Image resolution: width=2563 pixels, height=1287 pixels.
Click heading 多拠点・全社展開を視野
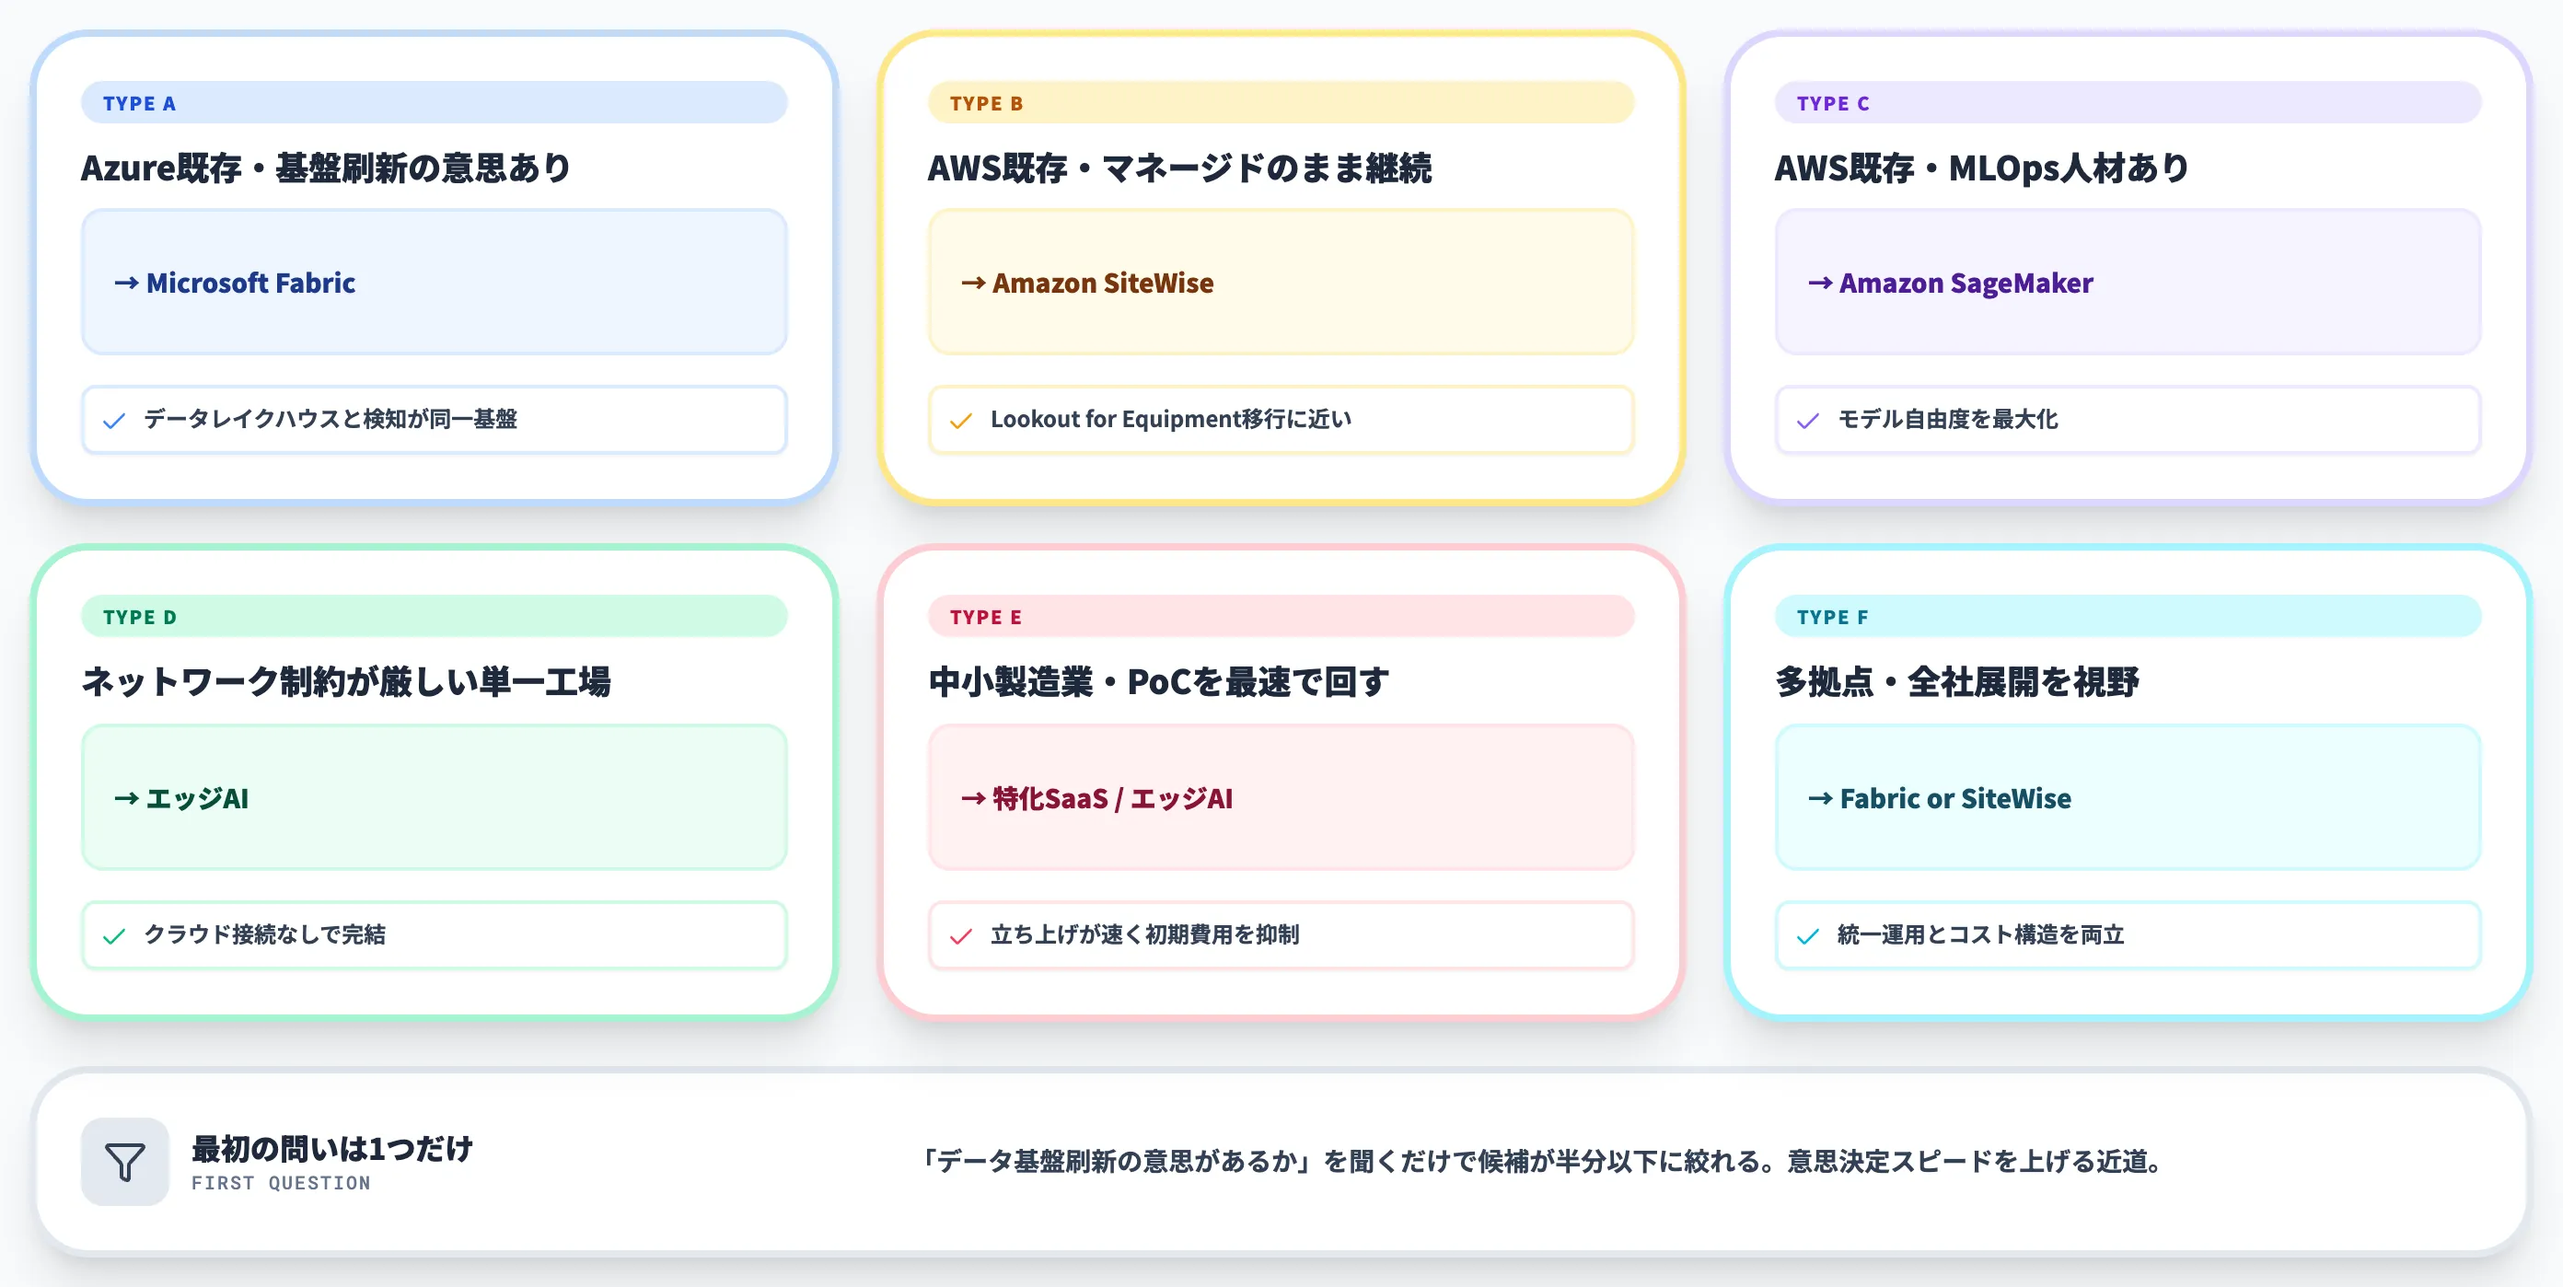[x=1957, y=682]
